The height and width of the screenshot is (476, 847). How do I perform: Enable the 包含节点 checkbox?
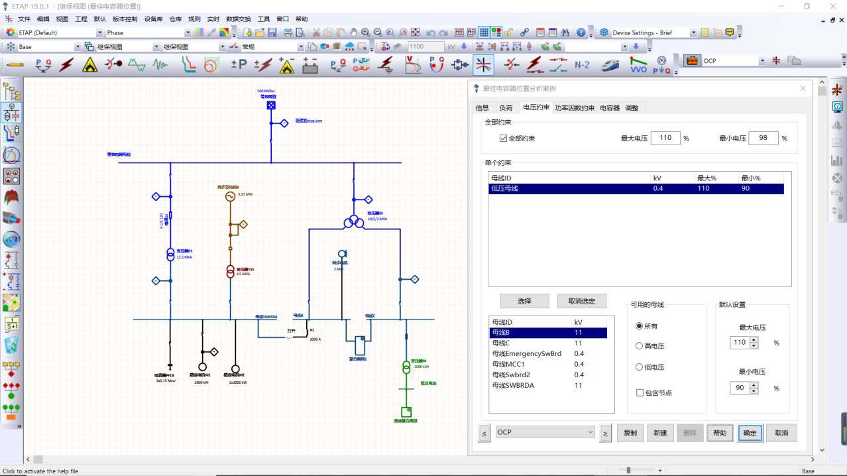[x=640, y=392]
